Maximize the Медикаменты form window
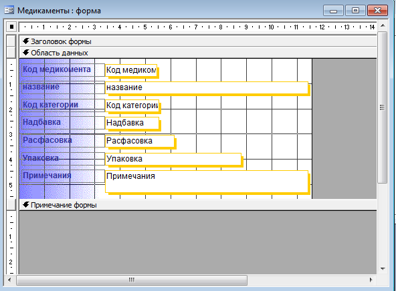 [x=356, y=11]
